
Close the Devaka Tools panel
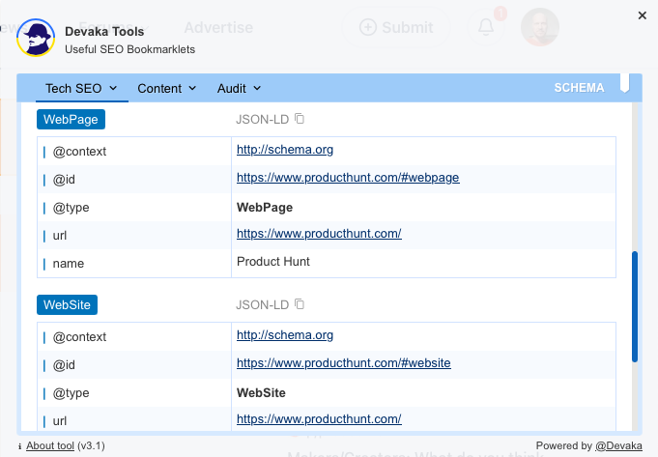click(642, 15)
